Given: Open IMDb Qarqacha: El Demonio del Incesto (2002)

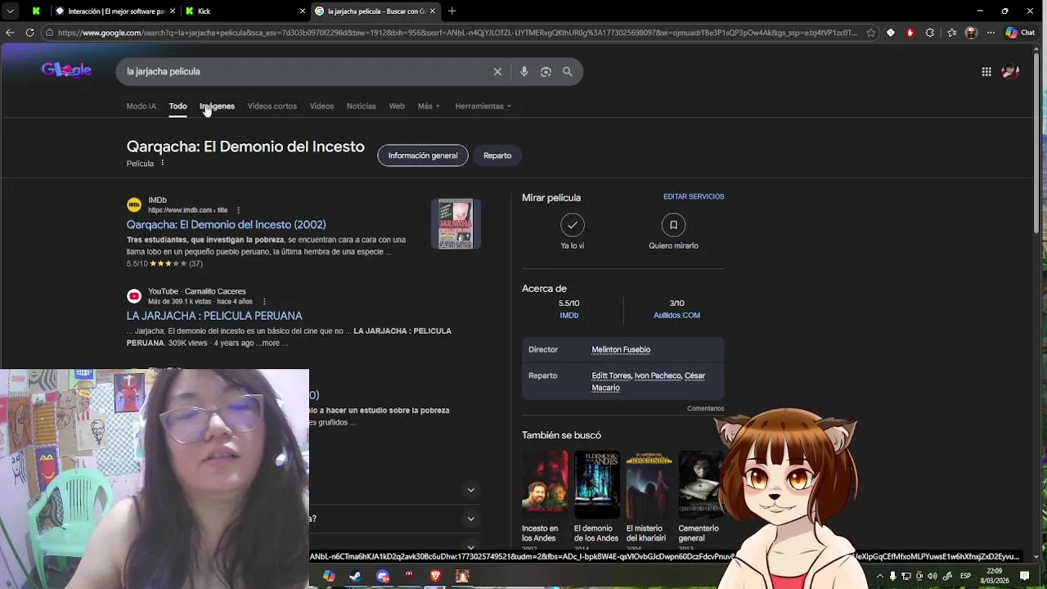Looking at the screenshot, I should click(226, 225).
